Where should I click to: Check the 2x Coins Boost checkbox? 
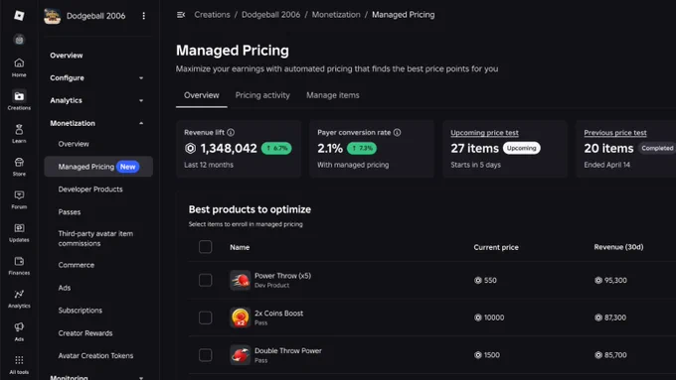click(x=205, y=317)
